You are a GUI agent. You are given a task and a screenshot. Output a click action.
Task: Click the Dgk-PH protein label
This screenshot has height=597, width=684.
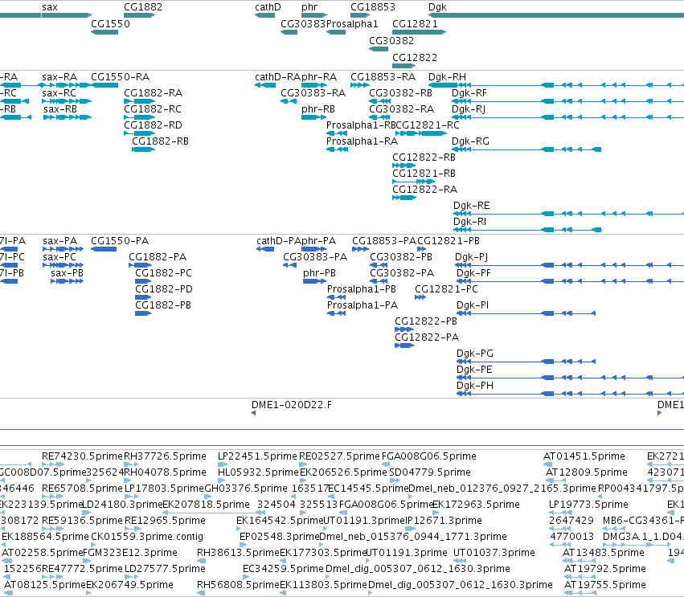pyautogui.click(x=474, y=386)
